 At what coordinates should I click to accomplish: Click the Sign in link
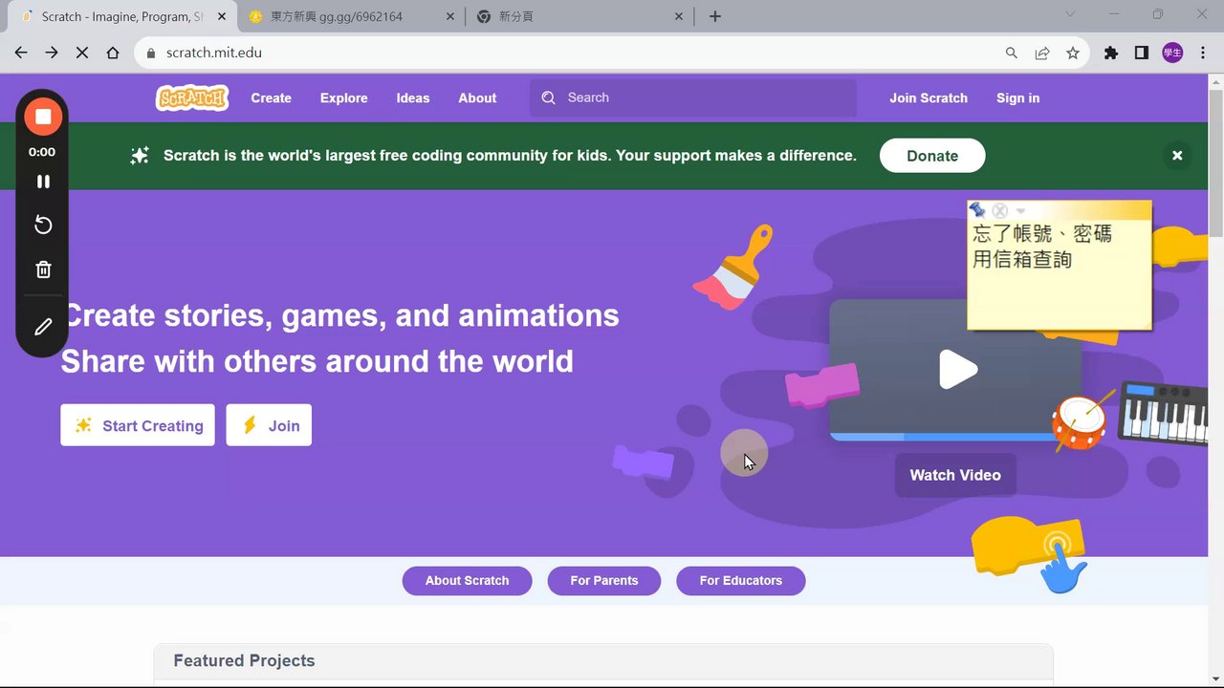click(1017, 97)
